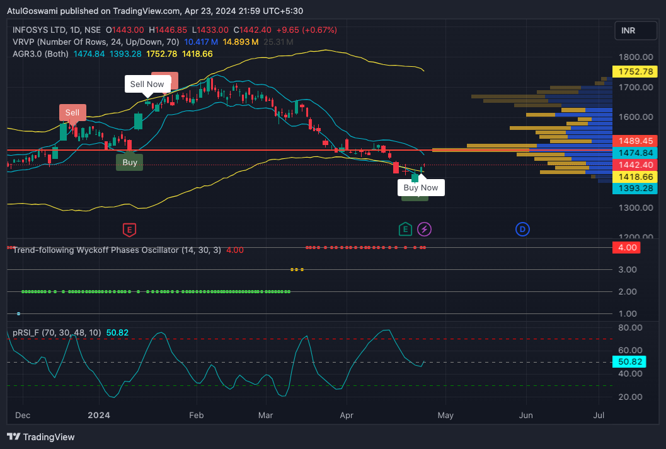Viewport: 666px width, 449px height.
Task: Click the Jun label on time axis
Action: coord(526,416)
